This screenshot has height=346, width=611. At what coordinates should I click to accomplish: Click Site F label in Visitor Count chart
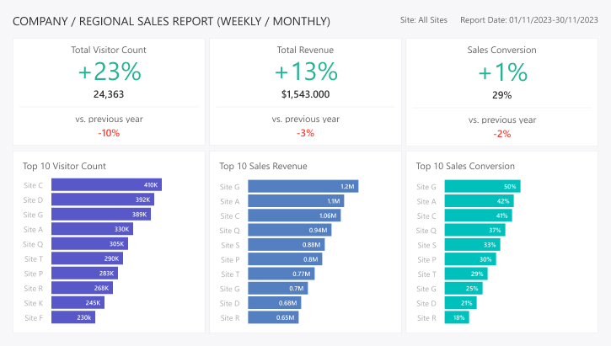coord(34,318)
